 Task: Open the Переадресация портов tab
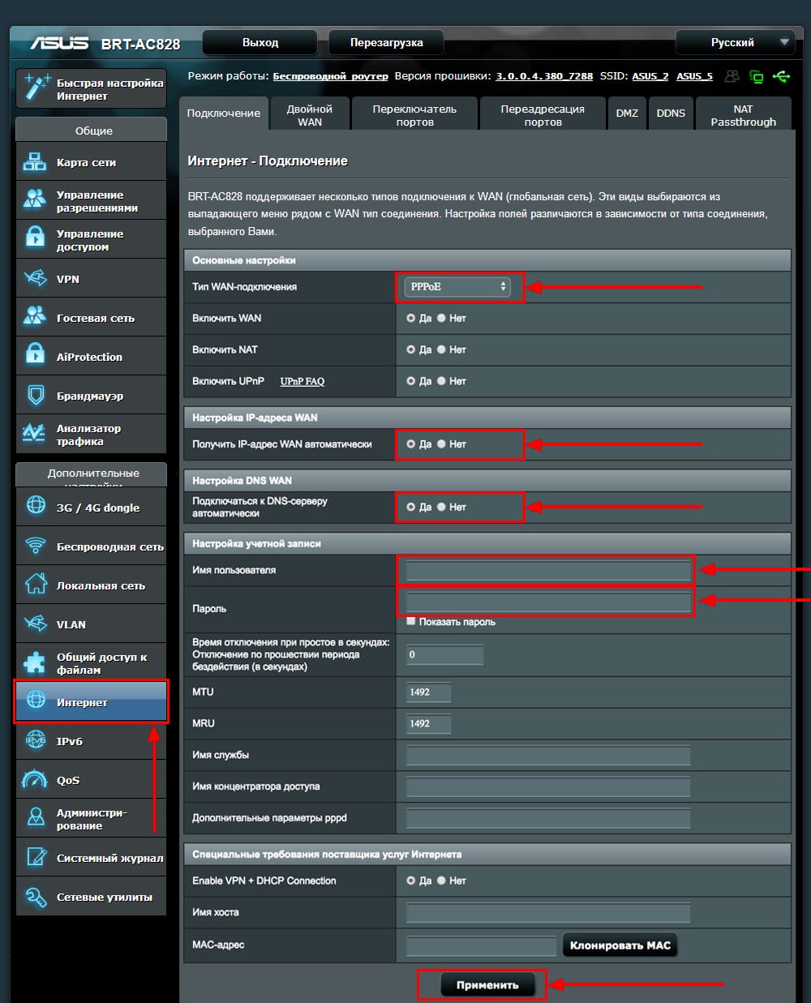(x=543, y=115)
